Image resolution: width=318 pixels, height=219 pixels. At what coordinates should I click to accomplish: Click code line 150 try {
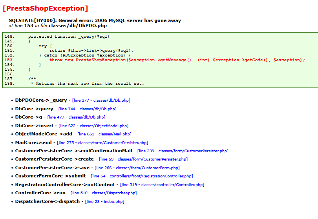click(28, 46)
